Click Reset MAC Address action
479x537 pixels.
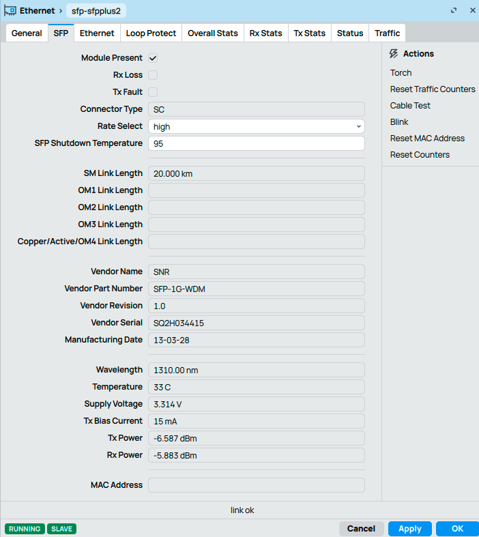pos(427,139)
